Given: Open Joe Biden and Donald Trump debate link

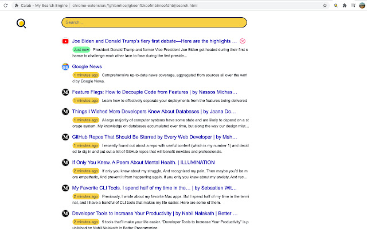Looking at the screenshot, I should pos(154,41).
